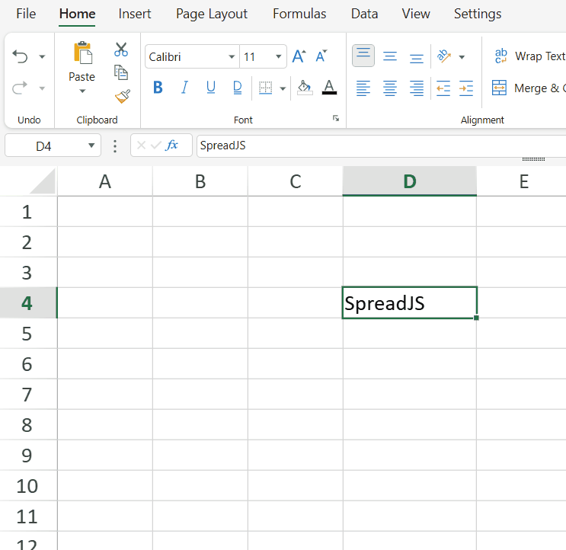This screenshot has width=566, height=550.
Task: Open the Calibri font family dropdown
Action: [x=232, y=56]
